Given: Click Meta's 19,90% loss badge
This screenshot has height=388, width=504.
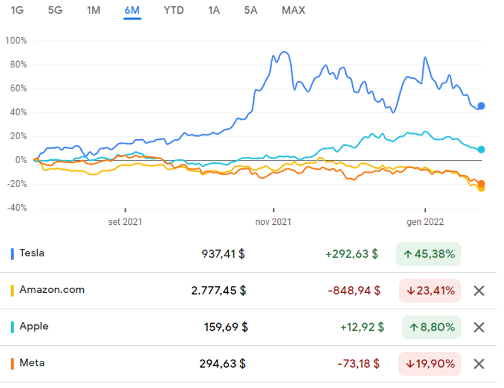Looking at the screenshot, I should 430,364.
